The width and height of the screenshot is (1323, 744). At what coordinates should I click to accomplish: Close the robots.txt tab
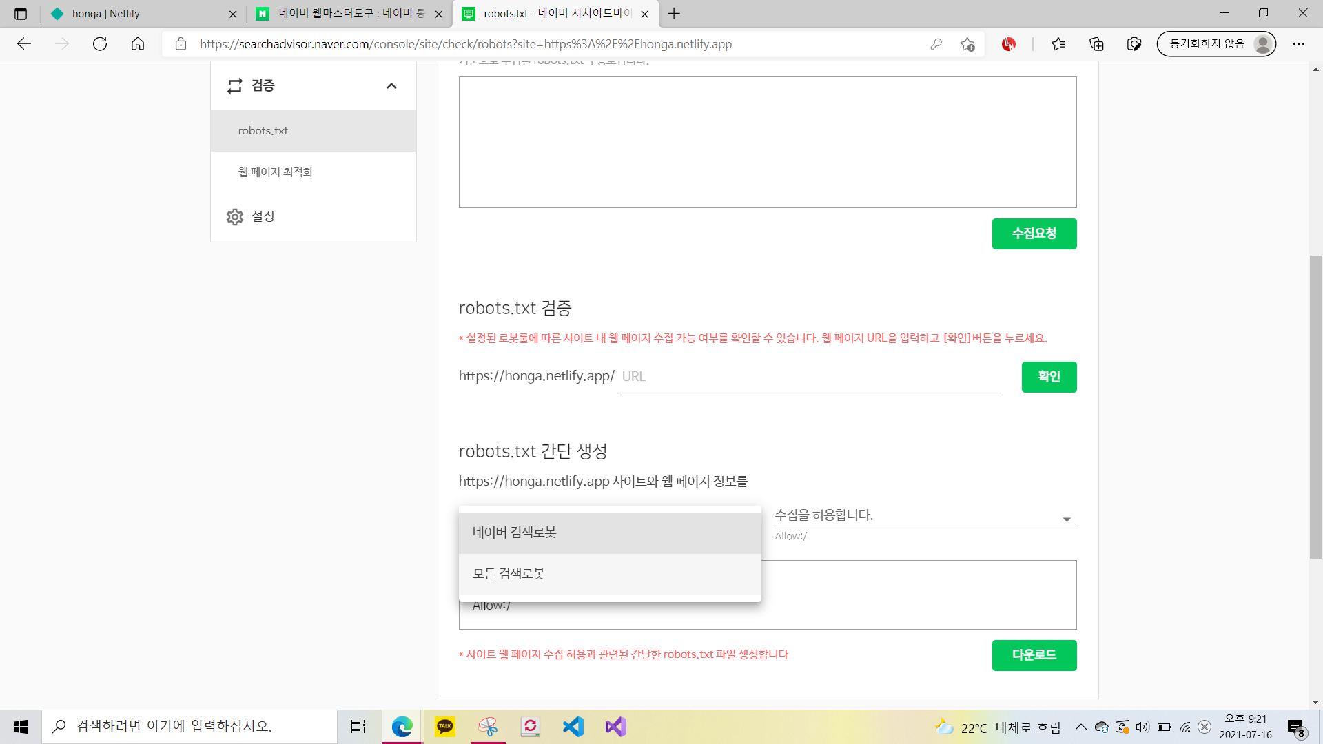pyautogui.click(x=644, y=14)
